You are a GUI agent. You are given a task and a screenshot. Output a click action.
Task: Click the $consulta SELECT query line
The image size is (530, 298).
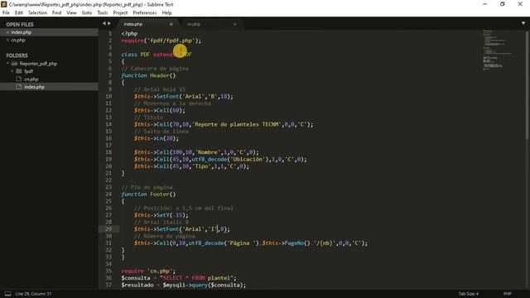[x=179, y=278]
